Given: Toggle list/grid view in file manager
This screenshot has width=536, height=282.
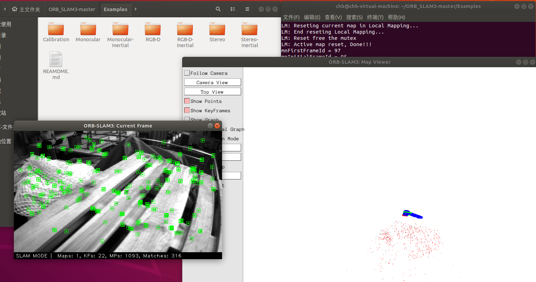Looking at the screenshot, I should click(233, 9).
